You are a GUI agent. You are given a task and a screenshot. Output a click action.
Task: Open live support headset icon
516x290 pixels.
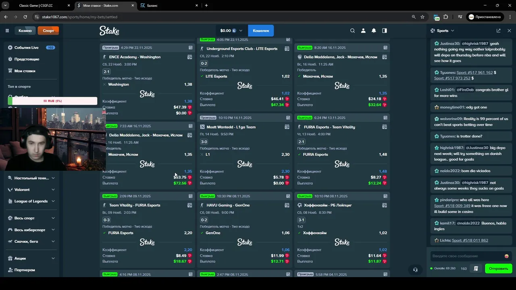(x=415, y=270)
